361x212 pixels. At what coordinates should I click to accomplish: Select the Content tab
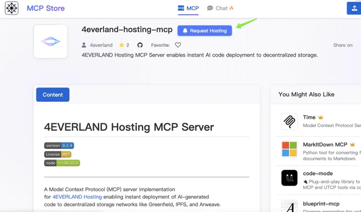(53, 94)
